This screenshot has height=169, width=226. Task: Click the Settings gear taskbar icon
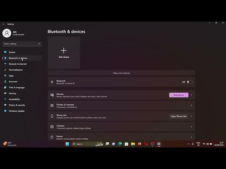tap(159, 144)
